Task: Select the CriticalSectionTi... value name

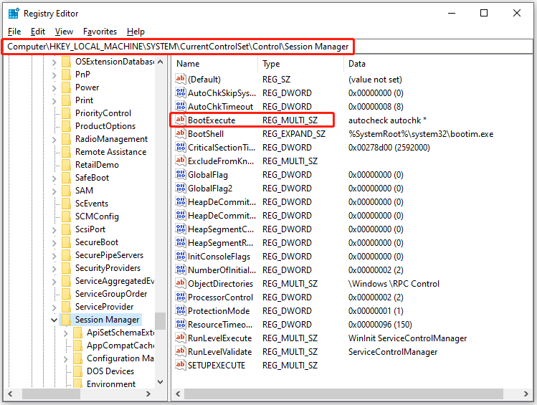Action: 222,148
